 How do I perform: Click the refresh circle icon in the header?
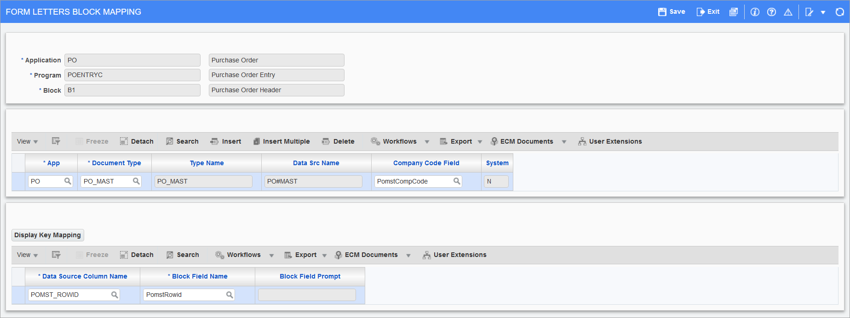pos(839,12)
